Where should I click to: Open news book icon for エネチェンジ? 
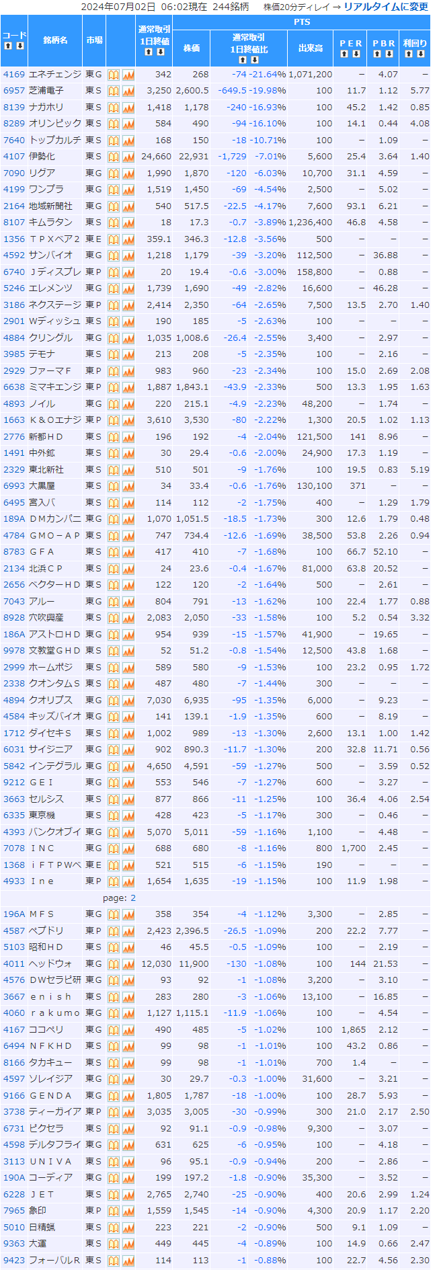113,75
